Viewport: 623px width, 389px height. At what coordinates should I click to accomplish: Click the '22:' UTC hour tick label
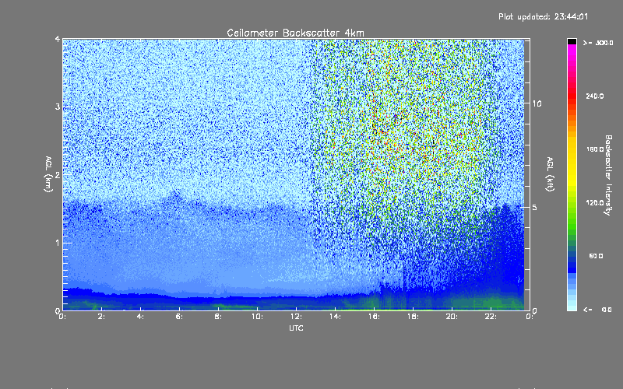491,317
